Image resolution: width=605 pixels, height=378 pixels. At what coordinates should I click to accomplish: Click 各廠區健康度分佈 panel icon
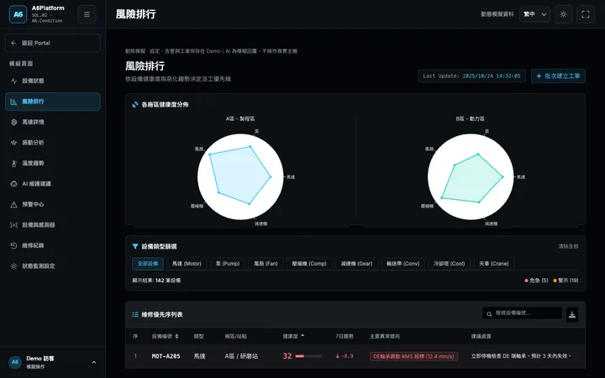tap(135, 104)
